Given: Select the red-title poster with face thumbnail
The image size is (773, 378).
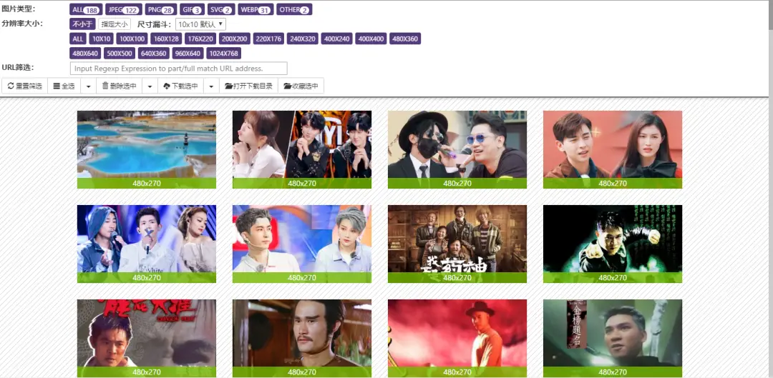Looking at the screenshot, I should (x=147, y=338).
